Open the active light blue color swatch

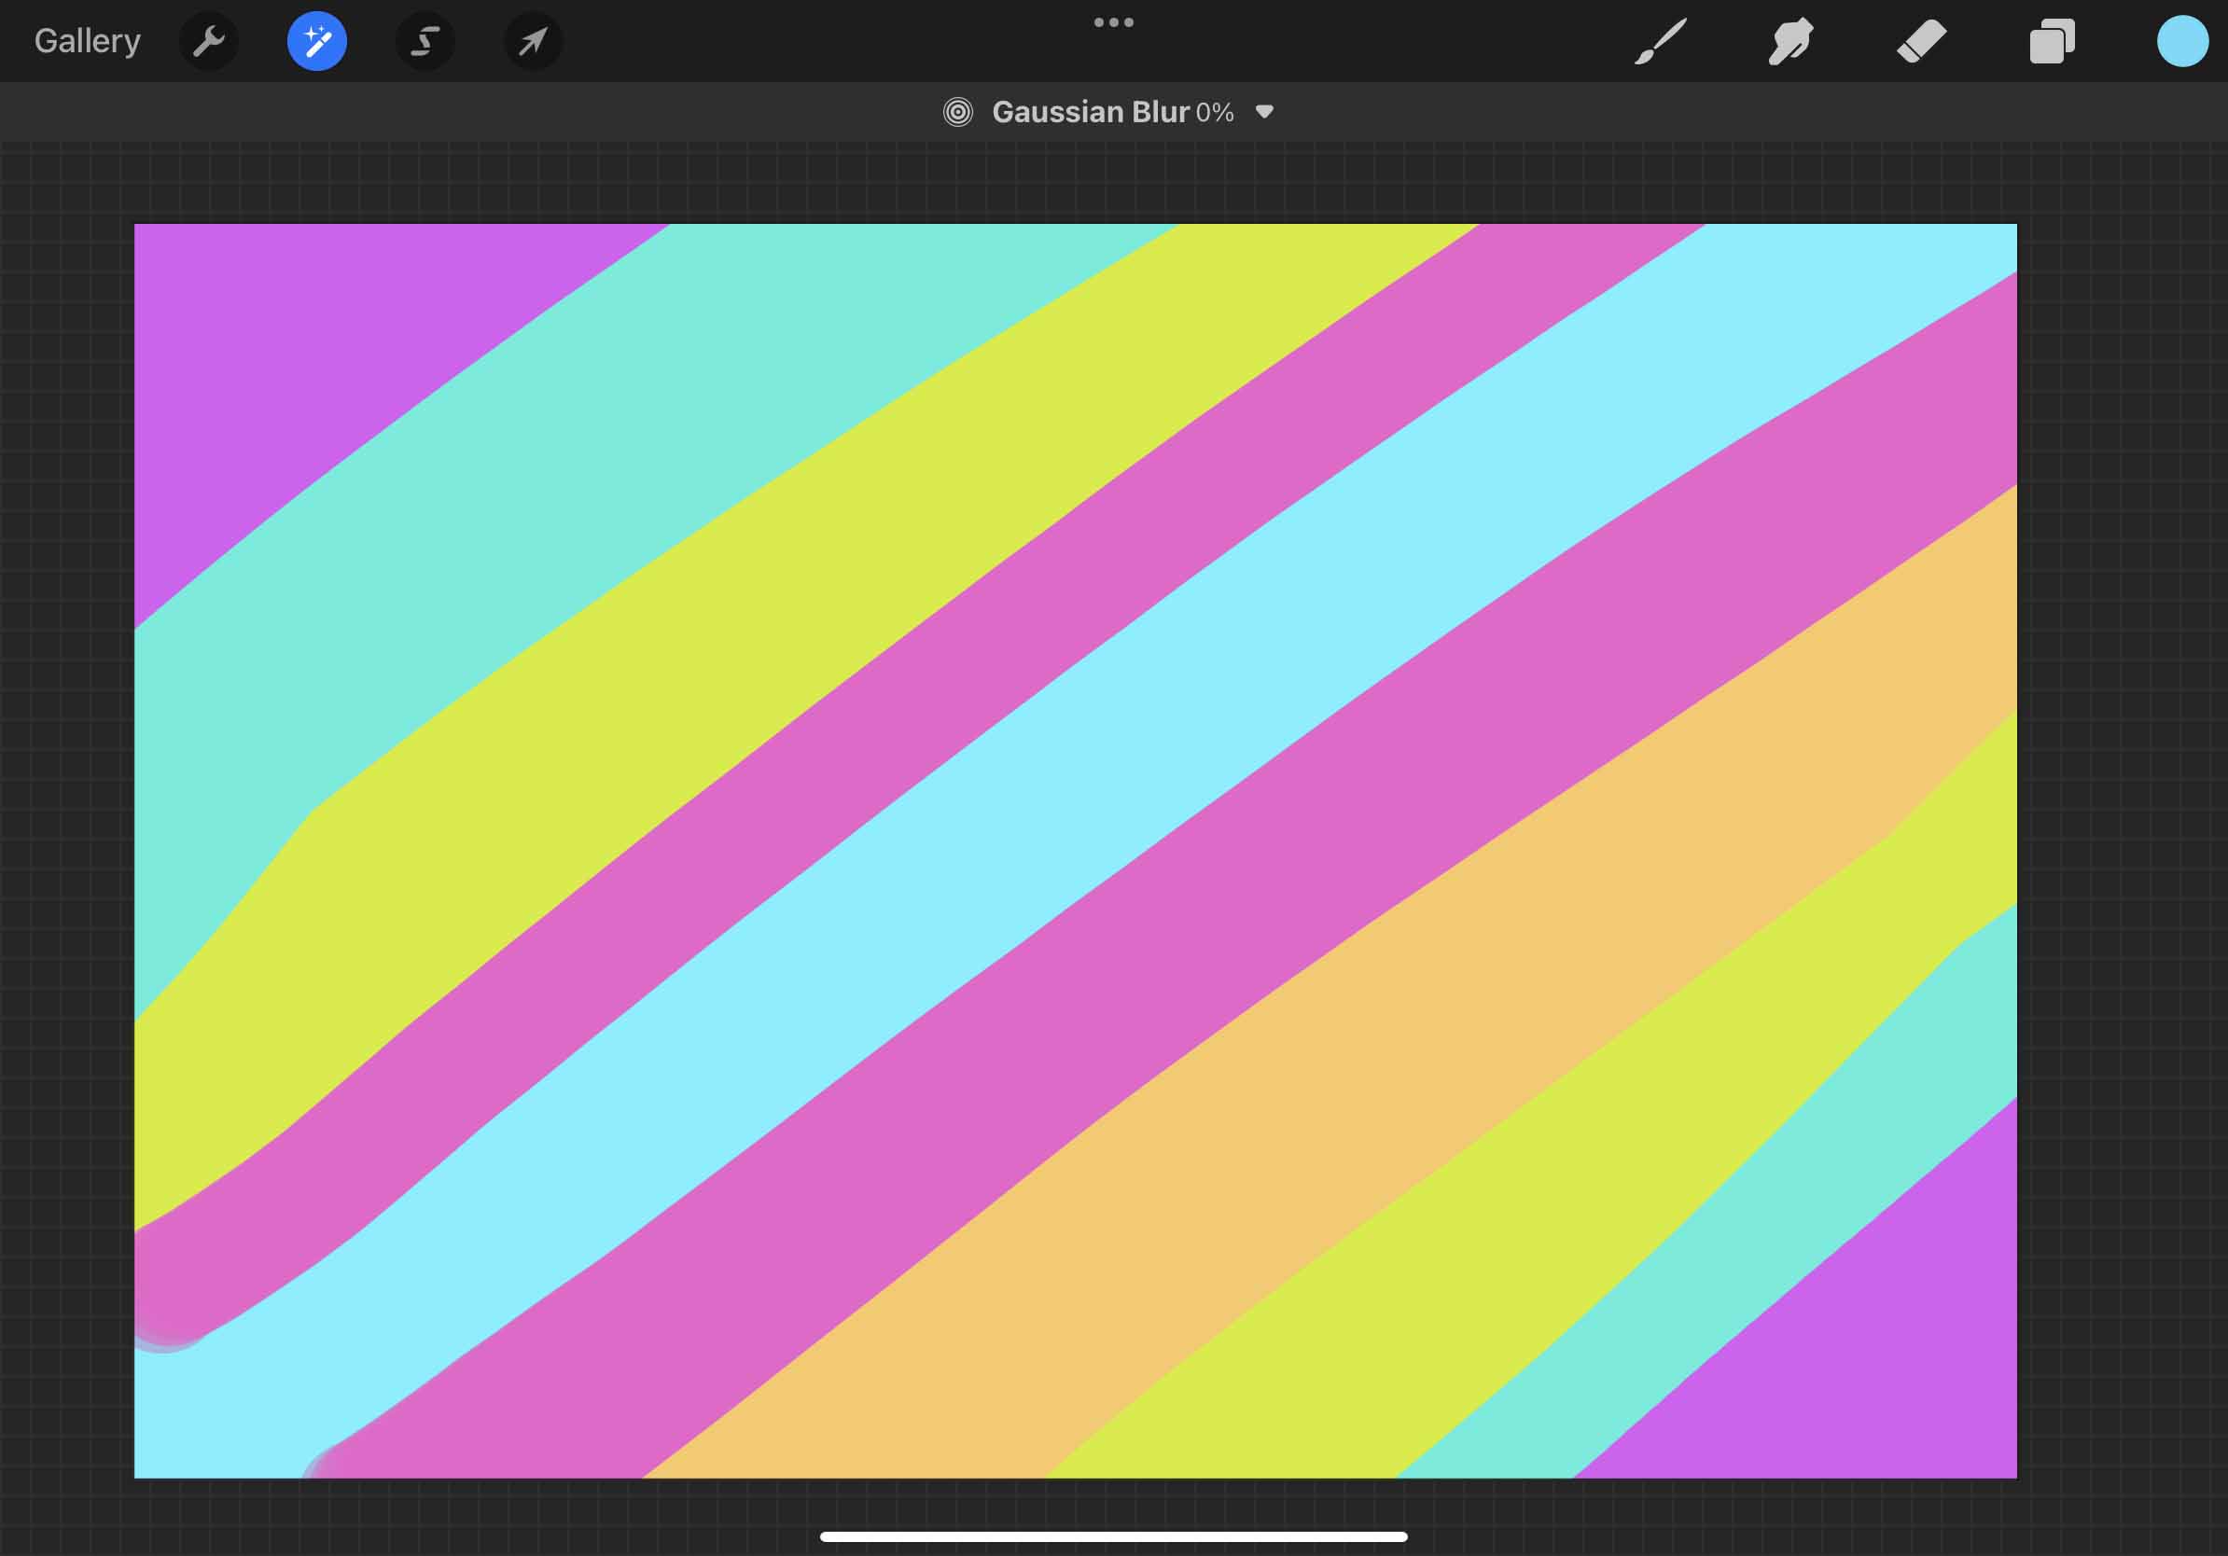[2182, 42]
